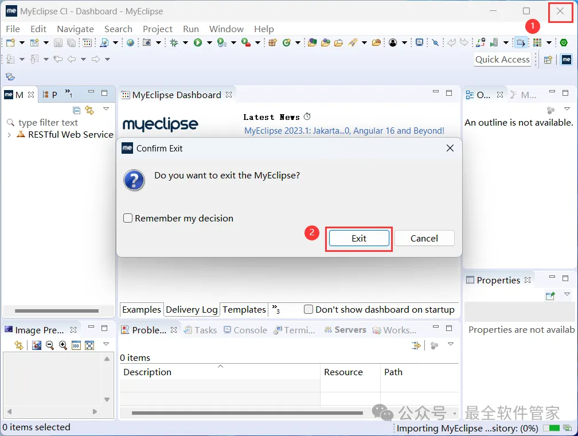
Task: Select the Examples dashboard tab
Action: pos(142,309)
